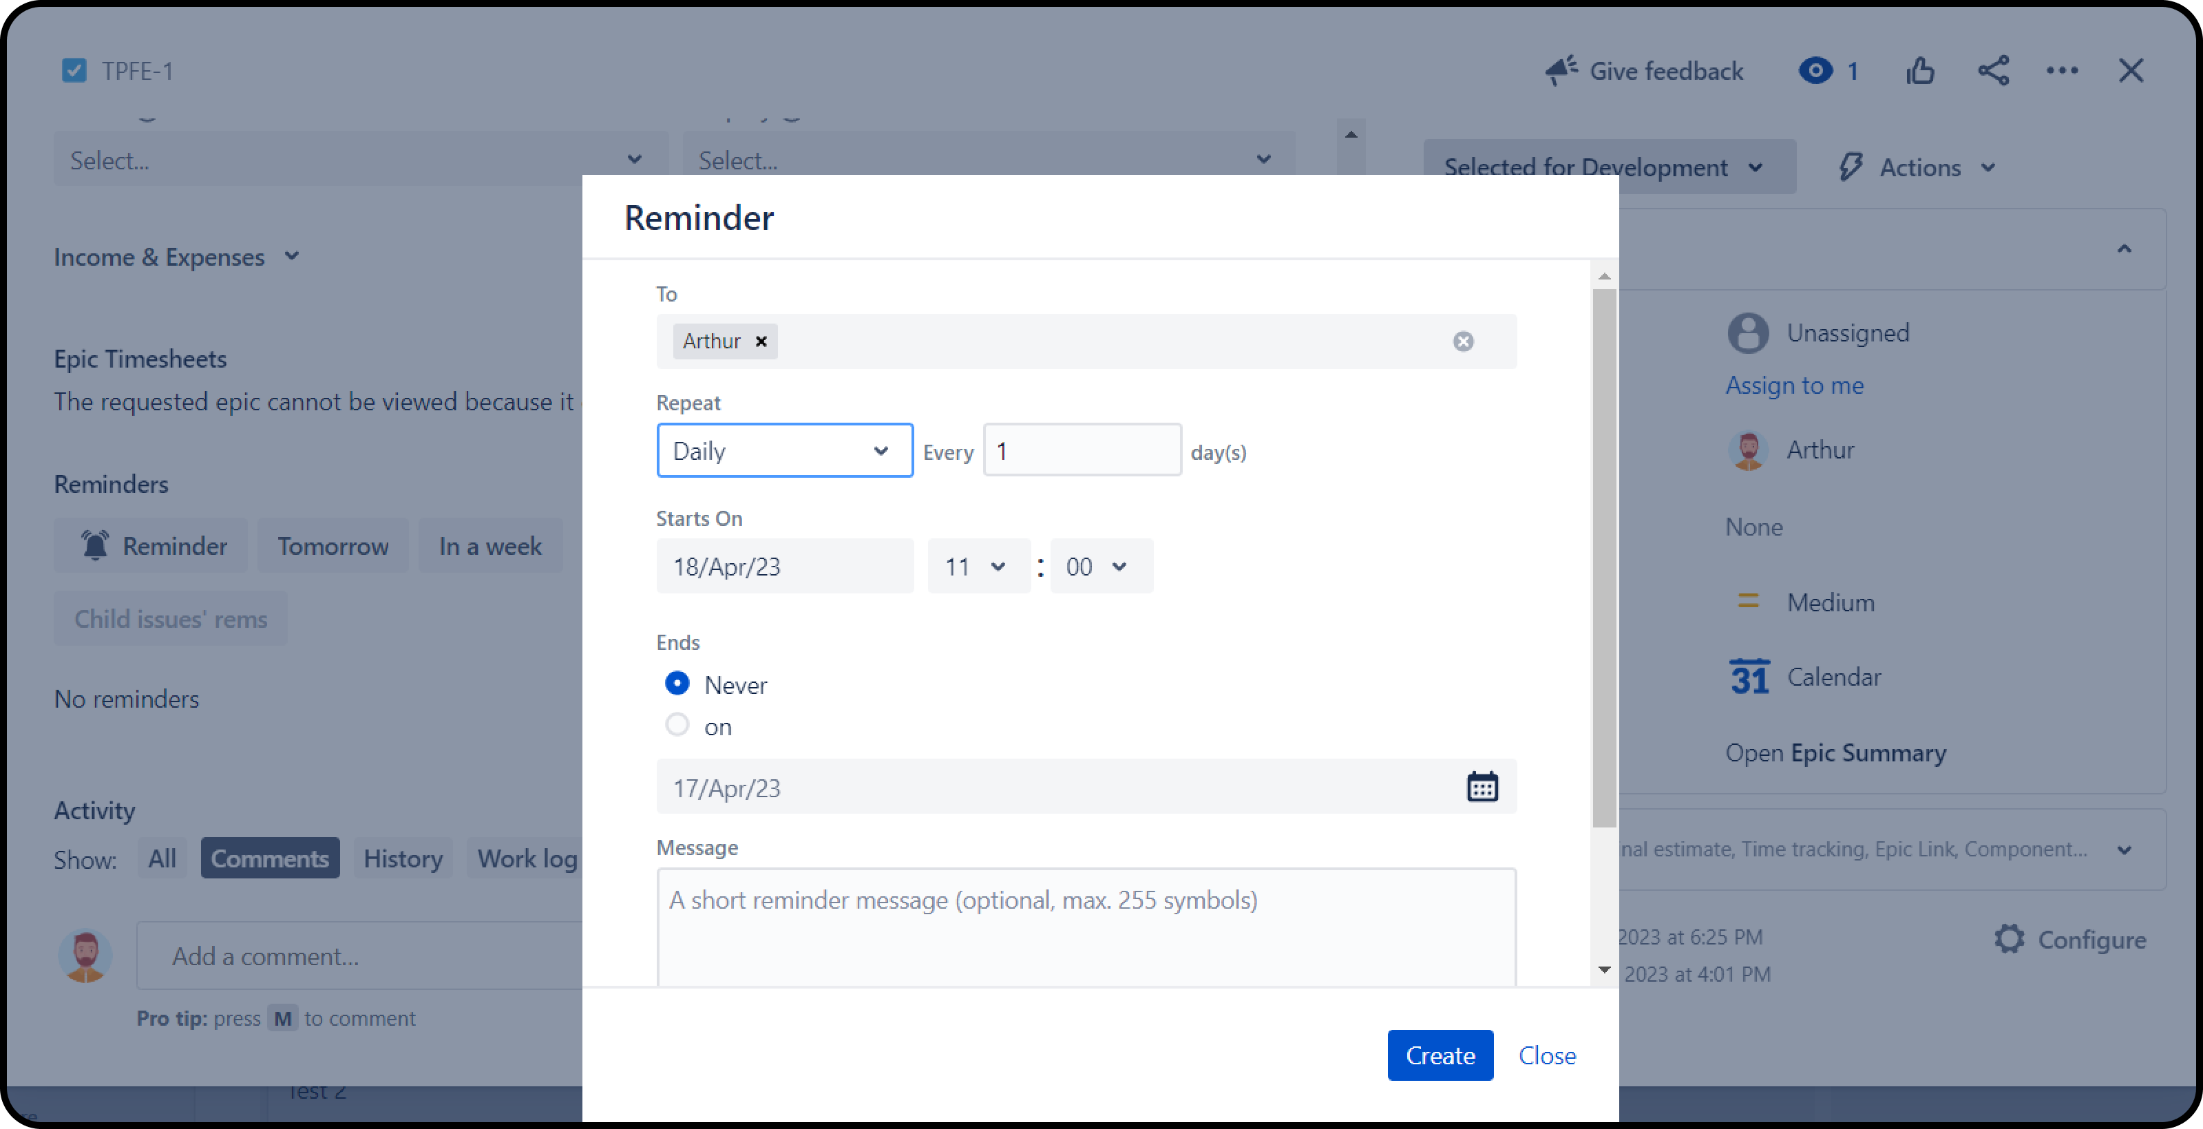2203x1129 pixels.
Task: Click the Configure gear icon
Action: tap(2009, 939)
